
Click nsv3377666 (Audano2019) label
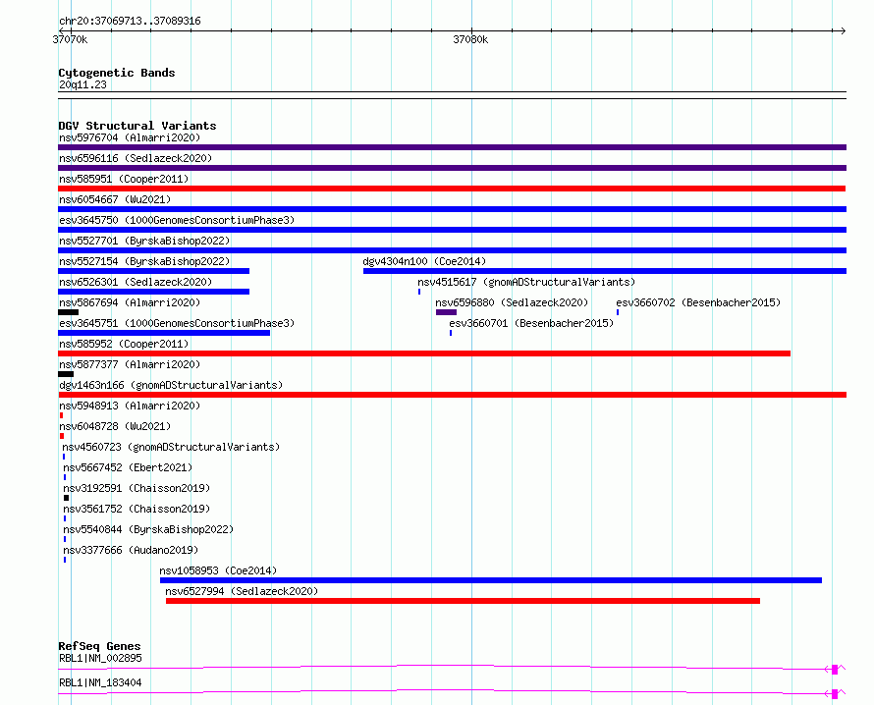pyautogui.click(x=131, y=550)
